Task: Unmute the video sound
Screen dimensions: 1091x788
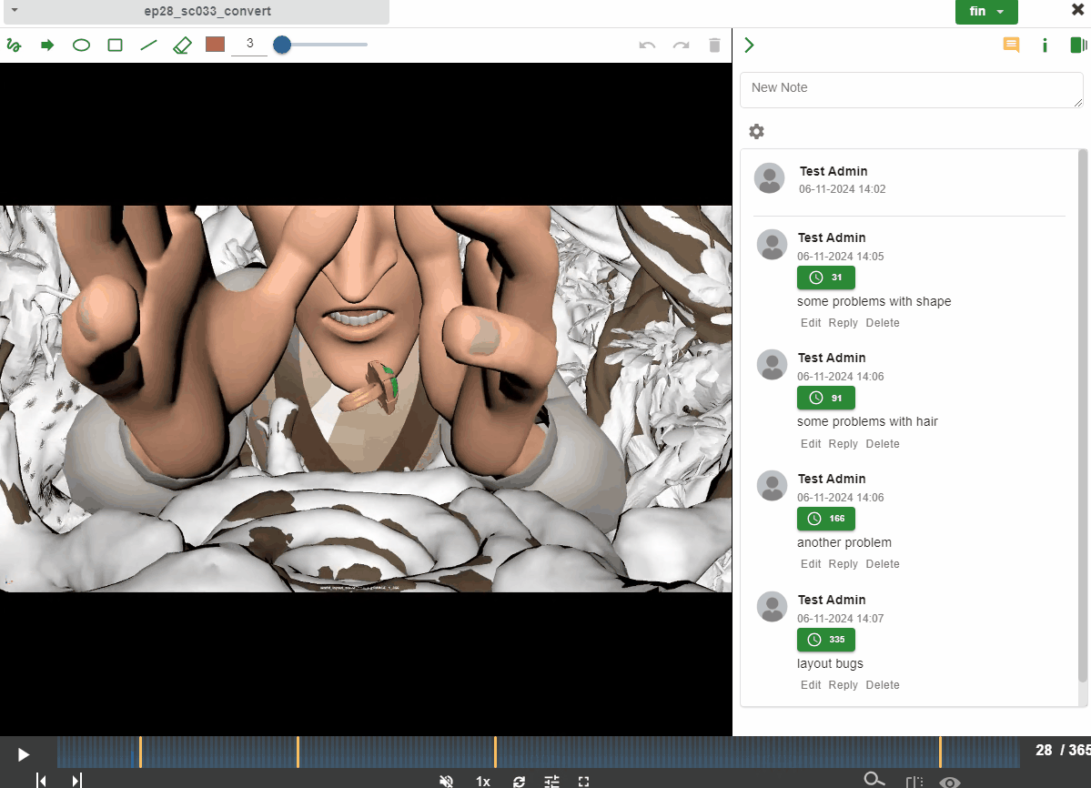Action: click(446, 781)
